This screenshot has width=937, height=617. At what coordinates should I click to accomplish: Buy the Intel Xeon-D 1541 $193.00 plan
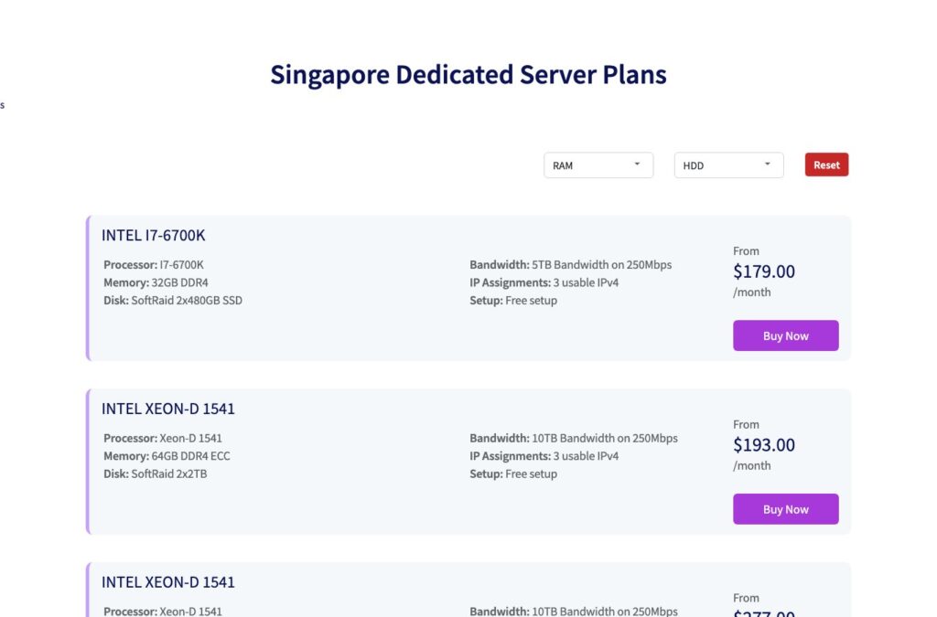(x=786, y=509)
